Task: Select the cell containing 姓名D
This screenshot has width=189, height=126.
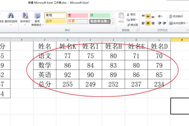Action: click(159, 46)
